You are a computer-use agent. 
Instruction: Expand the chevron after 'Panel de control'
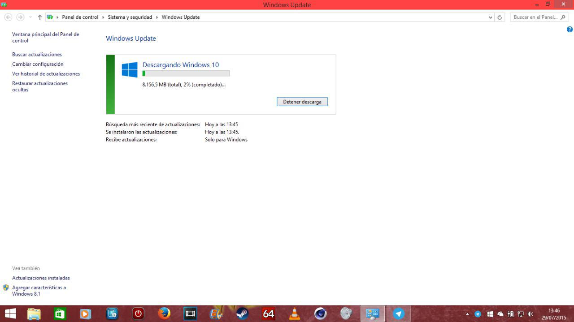coord(103,17)
